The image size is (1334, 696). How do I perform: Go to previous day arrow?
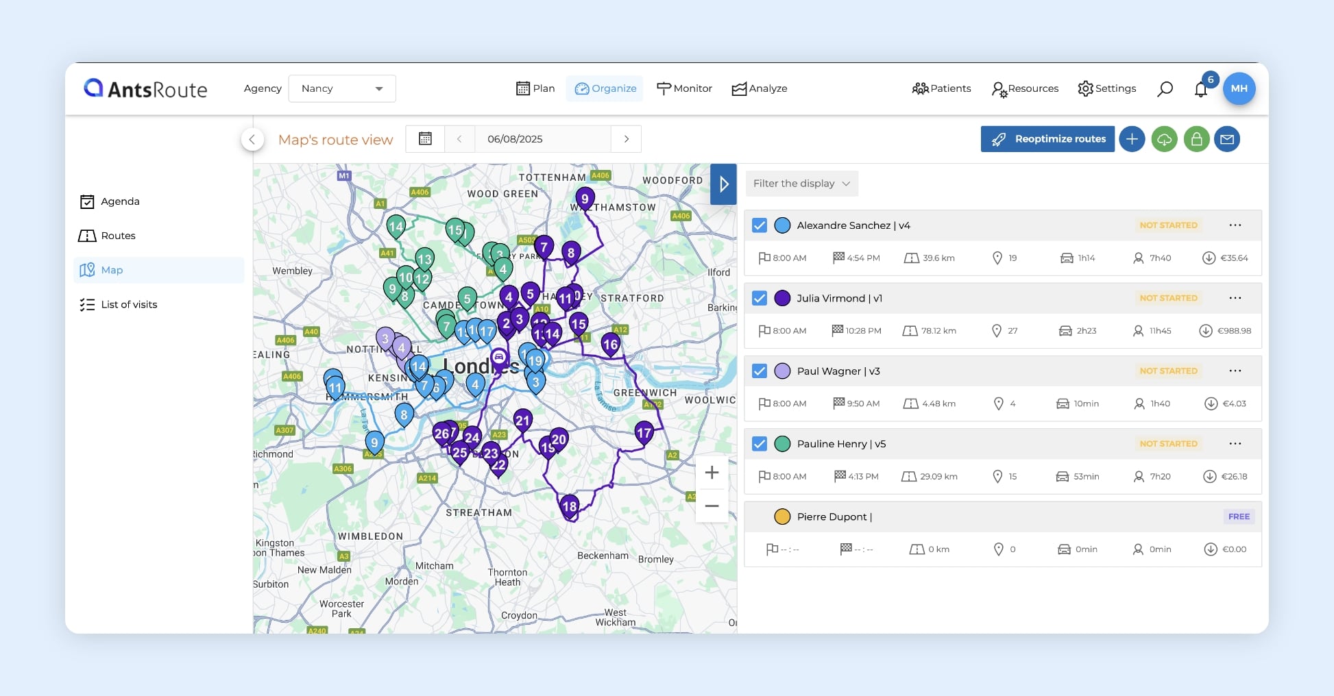coord(459,138)
